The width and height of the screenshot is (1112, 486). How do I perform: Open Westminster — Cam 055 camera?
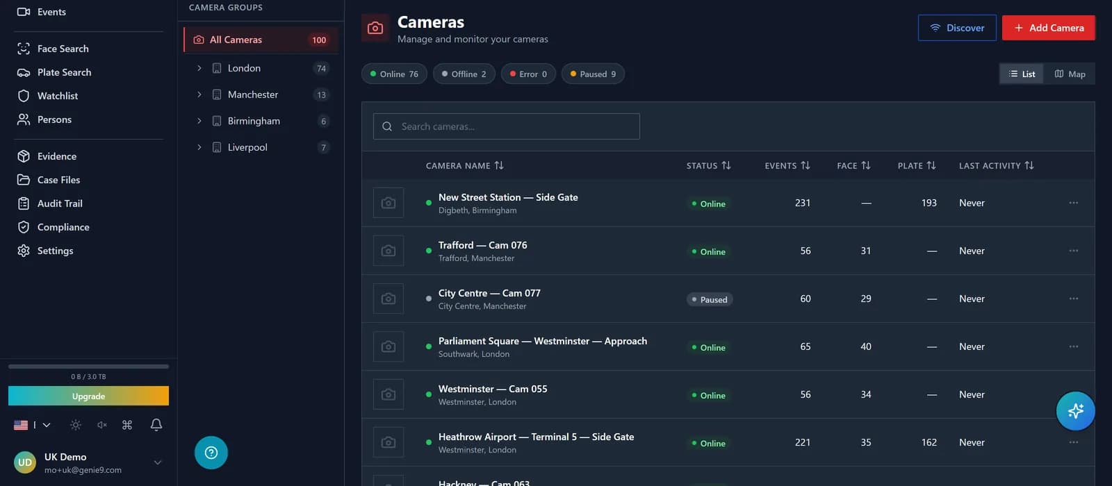tap(493, 389)
